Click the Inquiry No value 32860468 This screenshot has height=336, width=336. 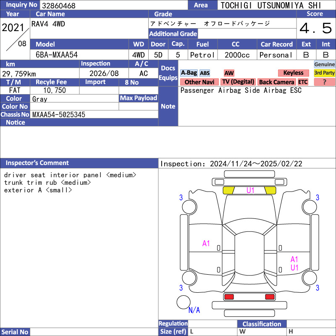(58, 5)
